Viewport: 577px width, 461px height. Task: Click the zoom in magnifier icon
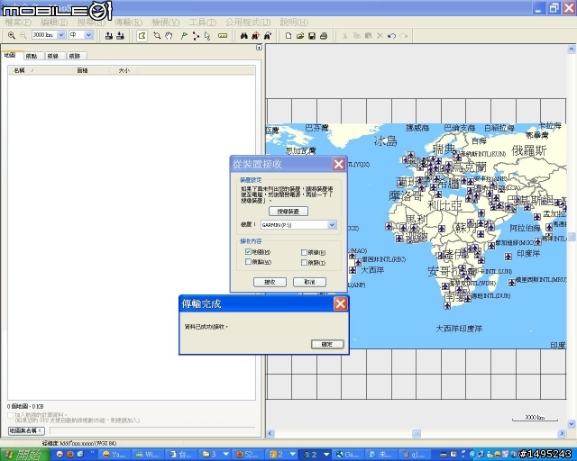tap(12, 35)
